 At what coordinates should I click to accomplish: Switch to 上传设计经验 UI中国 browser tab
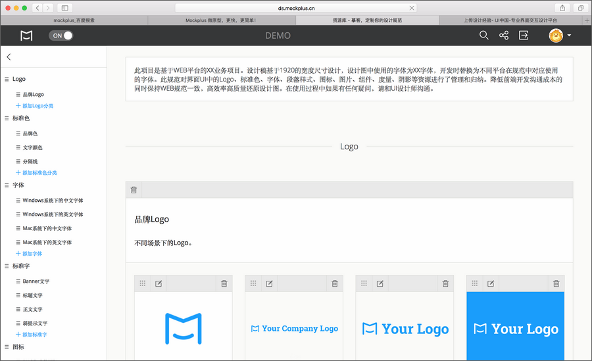point(511,20)
